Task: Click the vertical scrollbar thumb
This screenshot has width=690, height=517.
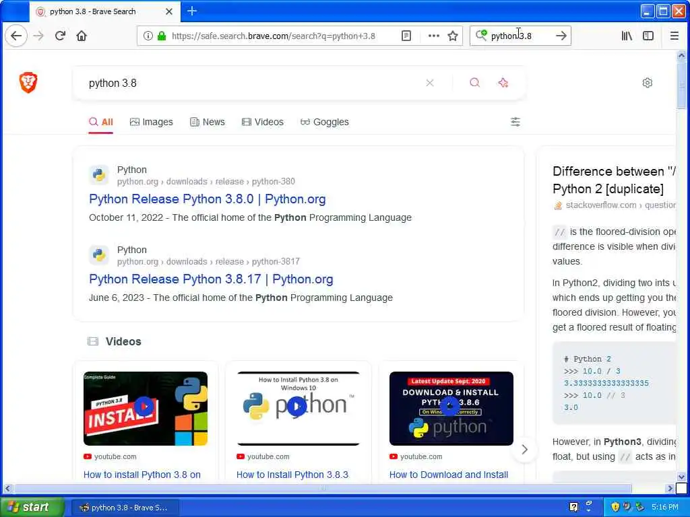Action: click(x=681, y=85)
